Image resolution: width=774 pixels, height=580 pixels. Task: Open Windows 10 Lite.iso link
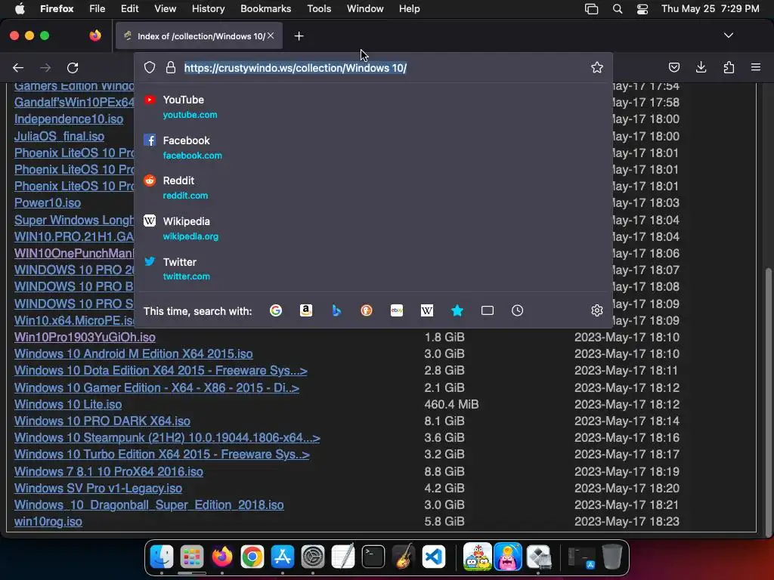(68, 405)
